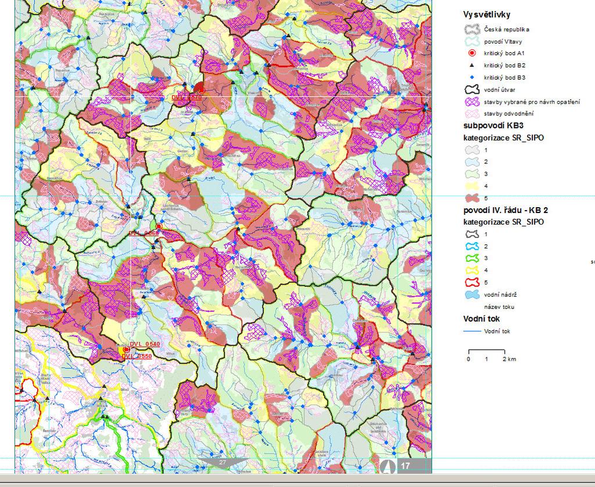595x487 pixels.
Task: Click the povodí IV. řádu category 1 outline symbol
Action: pos(472,234)
